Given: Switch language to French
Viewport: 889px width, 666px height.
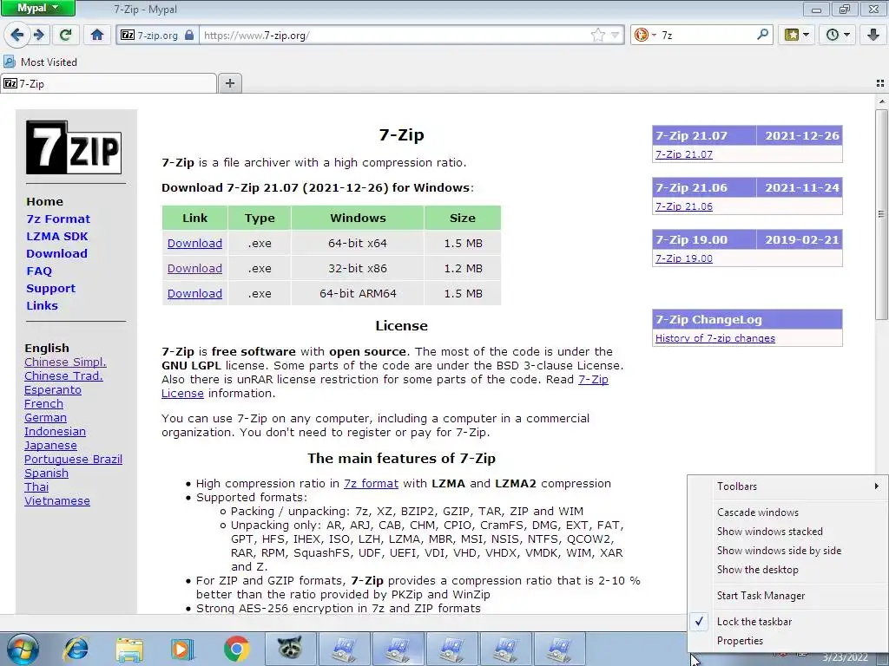Looking at the screenshot, I should [43, 404].
